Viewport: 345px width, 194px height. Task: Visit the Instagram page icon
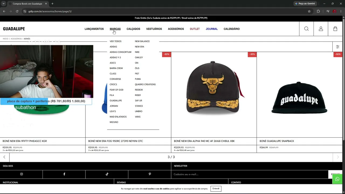pyautogui.click(x=22, y=174)
